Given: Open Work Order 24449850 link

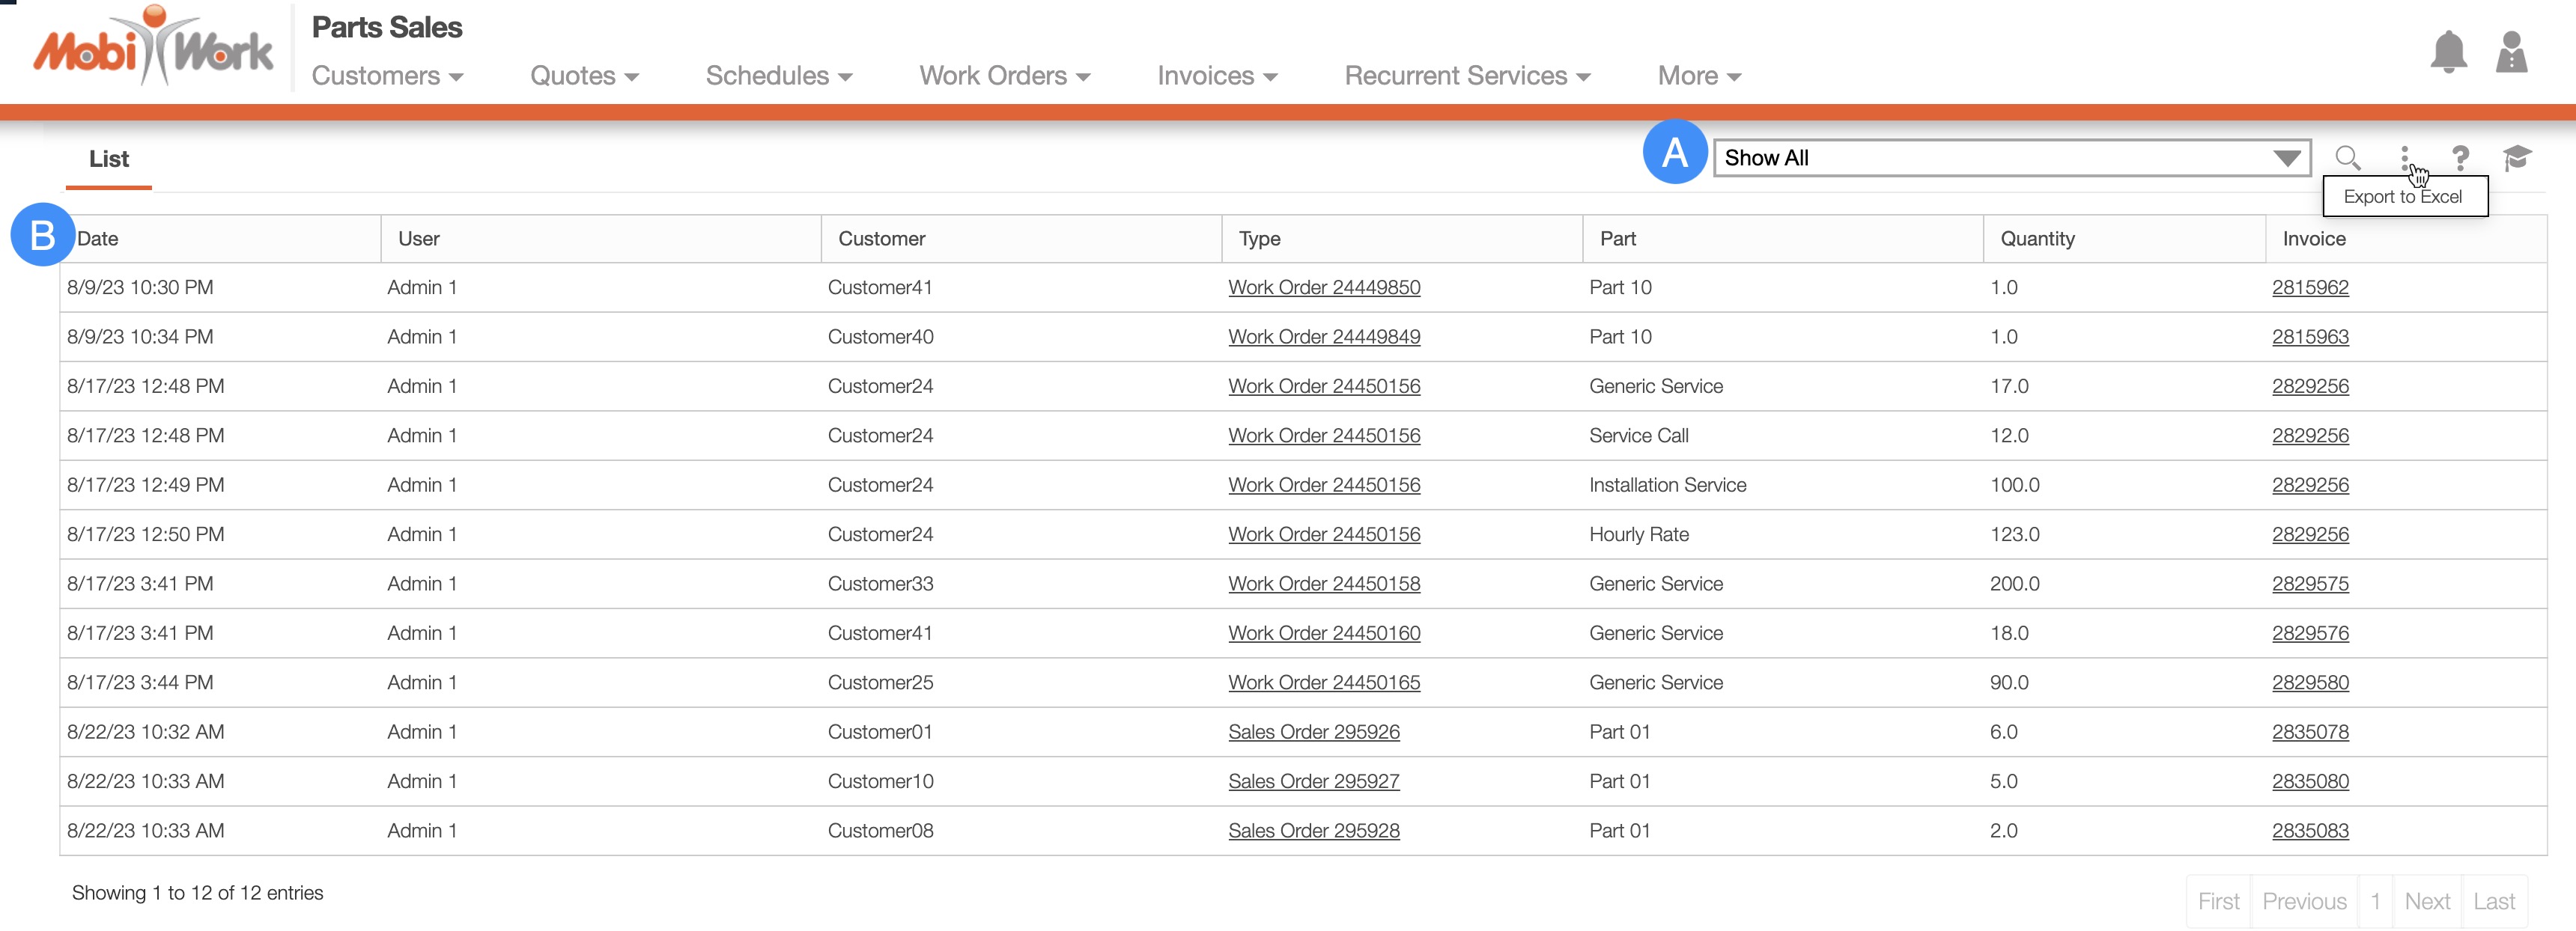Looking at the screenshot, I should (x=1324, y=287).
